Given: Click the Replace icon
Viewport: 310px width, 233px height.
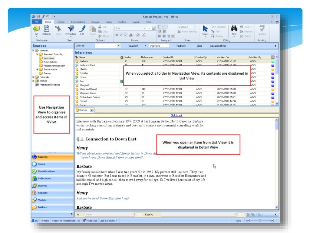Looking at the screenshot, I should tap(241, 32).
